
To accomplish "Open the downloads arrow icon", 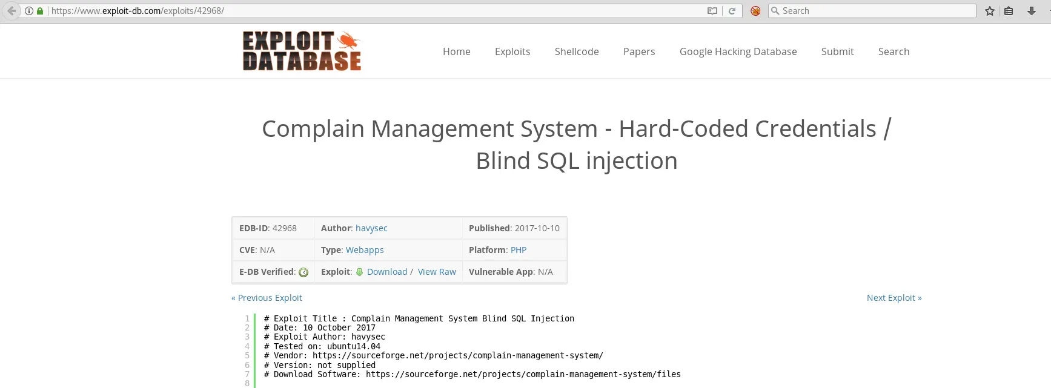I will 1032,11.
